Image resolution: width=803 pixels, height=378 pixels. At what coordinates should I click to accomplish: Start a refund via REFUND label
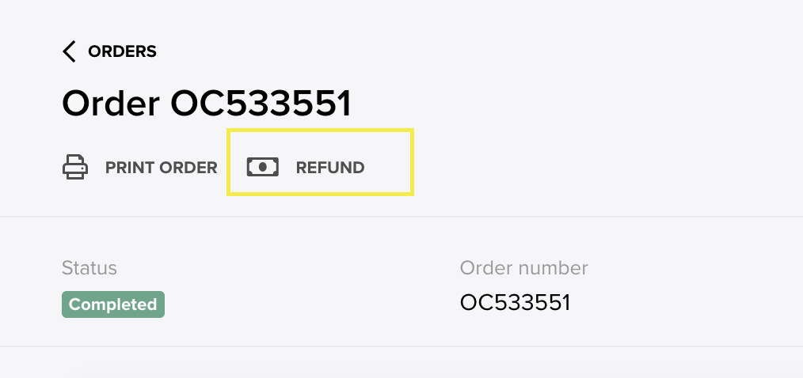(330, 168)
